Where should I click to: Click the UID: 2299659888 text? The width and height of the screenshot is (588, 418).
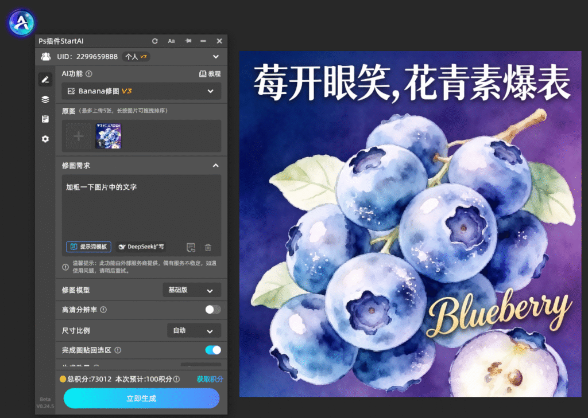[87, 57]
